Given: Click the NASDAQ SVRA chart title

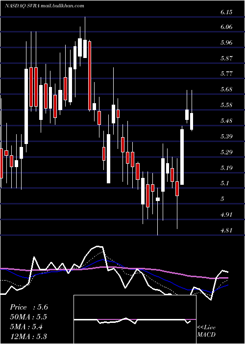Looking at the screenshot, I should click(45, 6).
